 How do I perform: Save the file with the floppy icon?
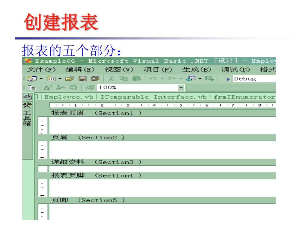pos(83,78)
